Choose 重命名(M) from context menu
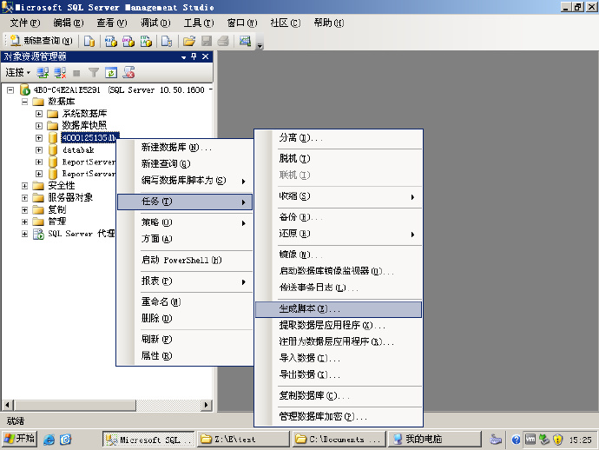 pyautogui.click(x=185, y=302)
